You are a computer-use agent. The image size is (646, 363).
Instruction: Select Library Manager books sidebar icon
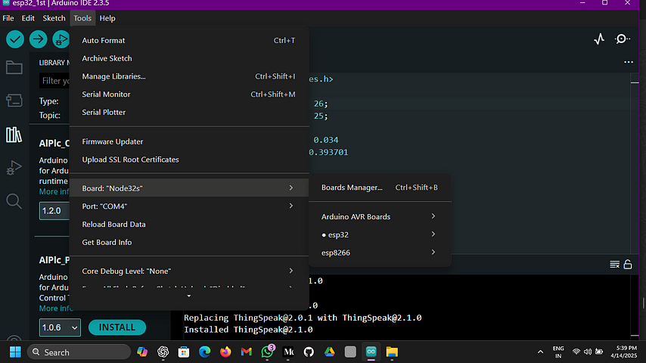point(14,135)
